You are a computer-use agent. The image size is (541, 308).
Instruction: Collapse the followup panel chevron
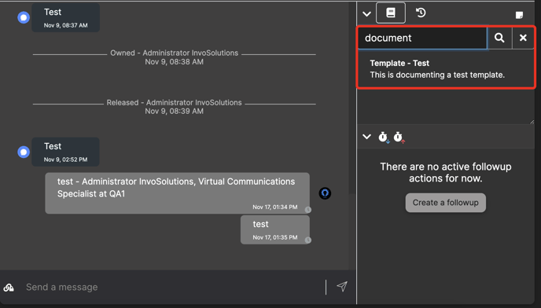click(x=366, y=137)
